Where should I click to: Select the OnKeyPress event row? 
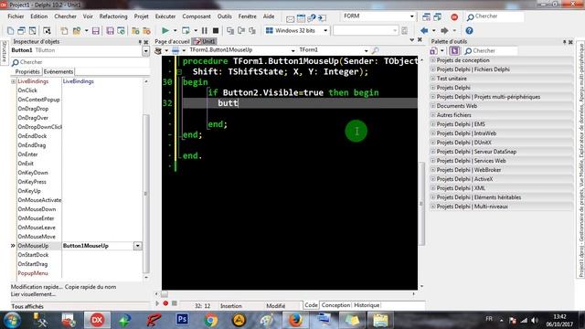point(32,182)
